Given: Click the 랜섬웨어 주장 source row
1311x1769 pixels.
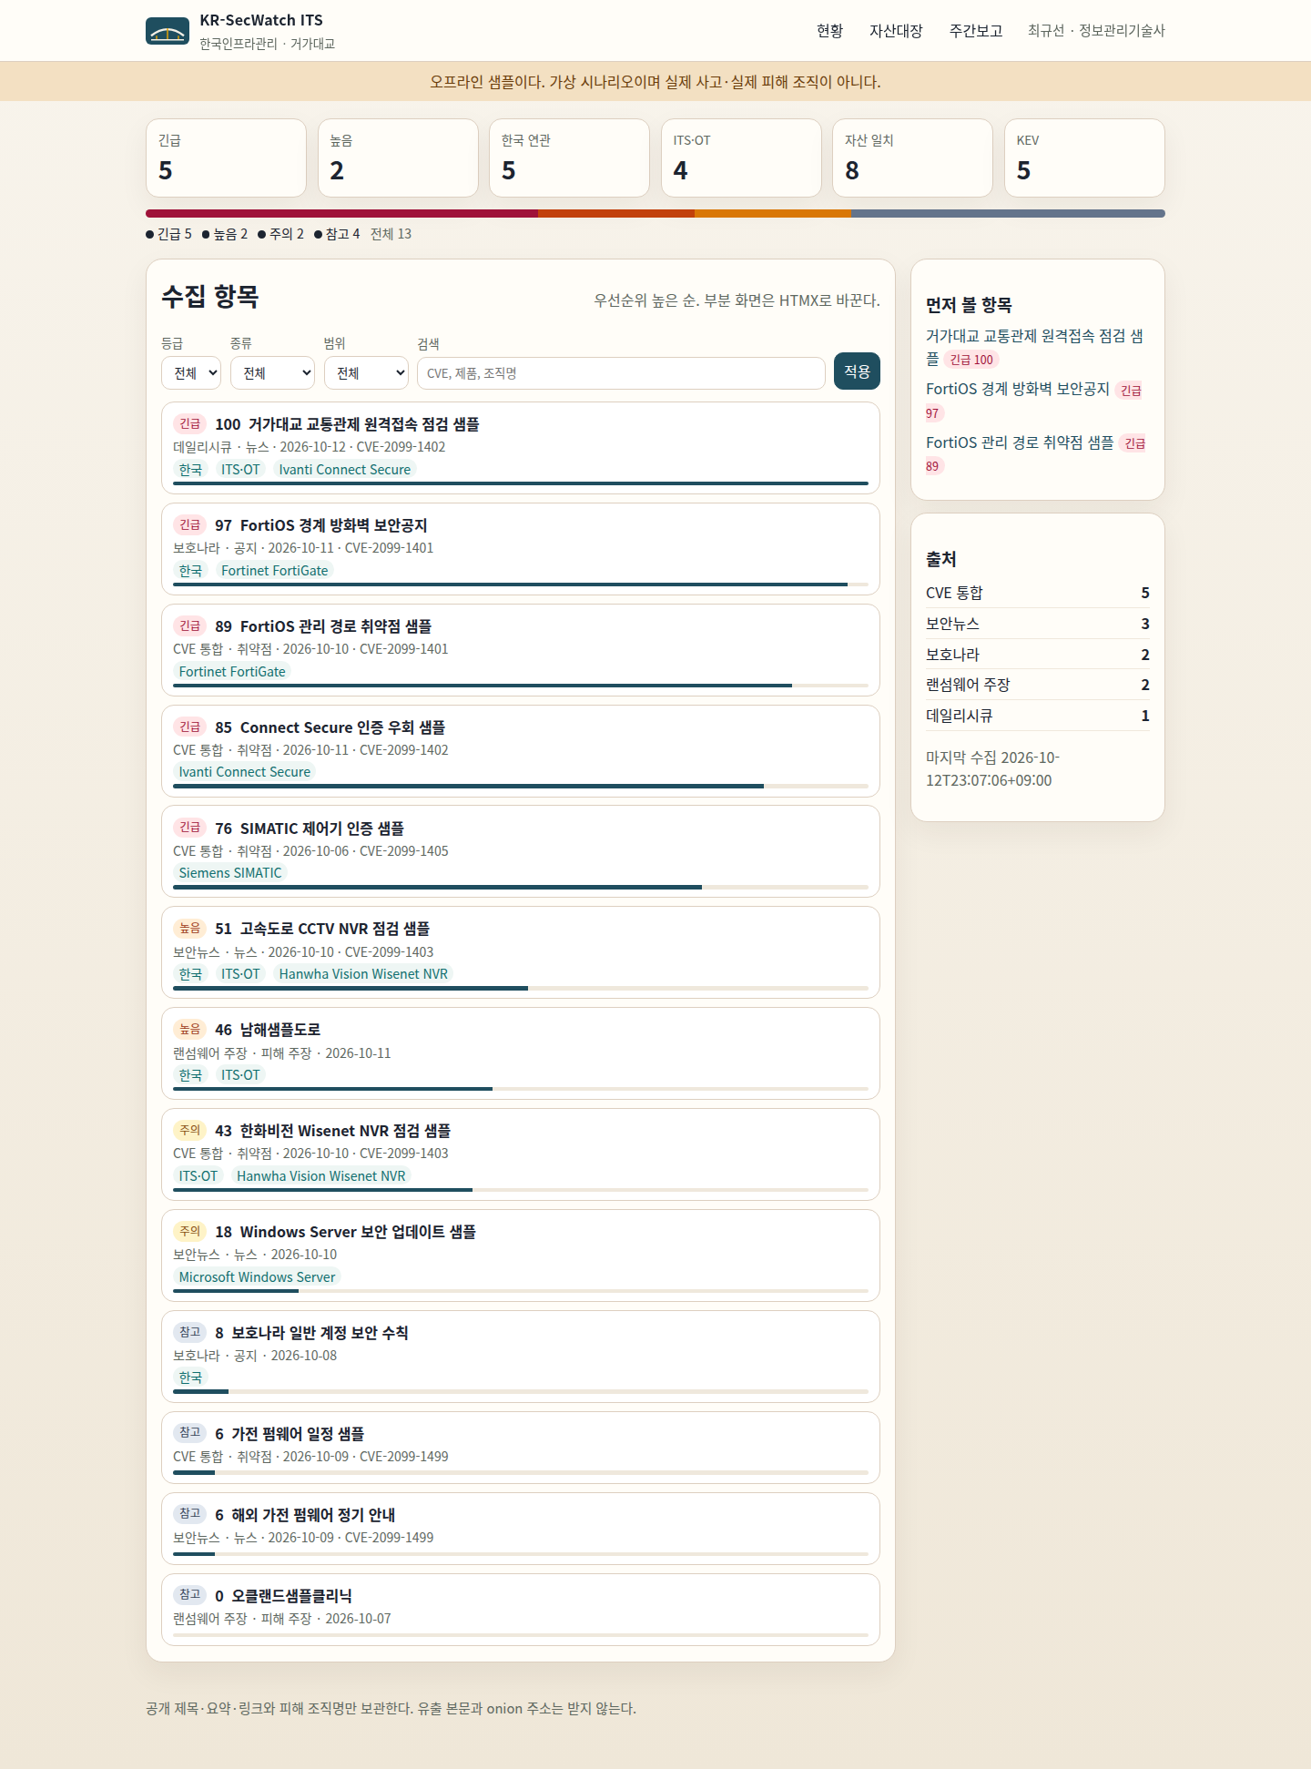Looking at the screenshot, I should point(1038,685).
